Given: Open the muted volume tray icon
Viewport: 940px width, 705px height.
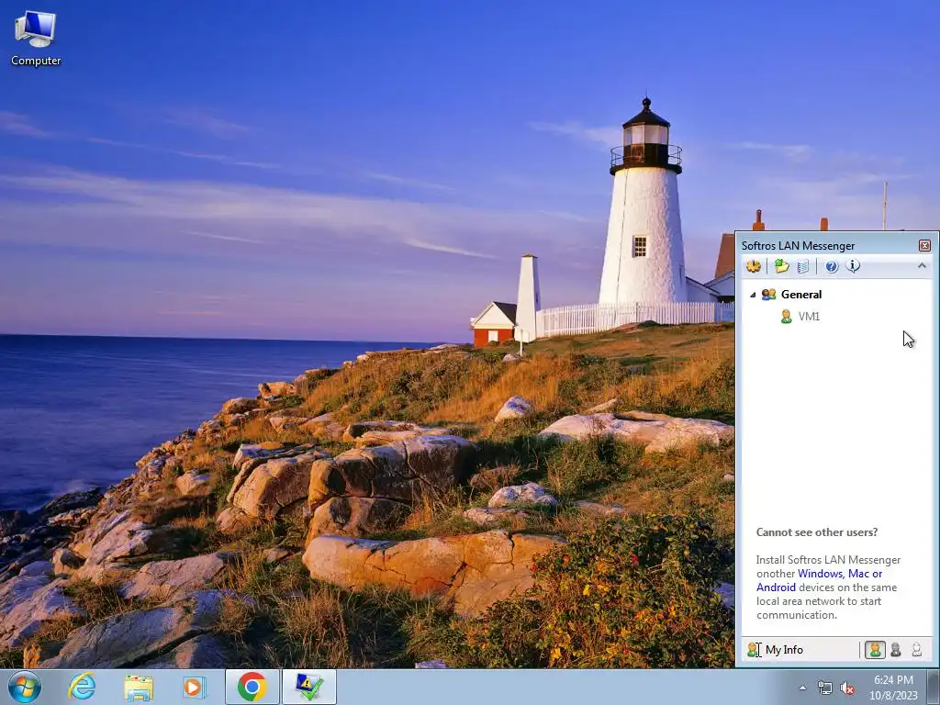Looking at the screenshot, I should (x=847, y=688).
